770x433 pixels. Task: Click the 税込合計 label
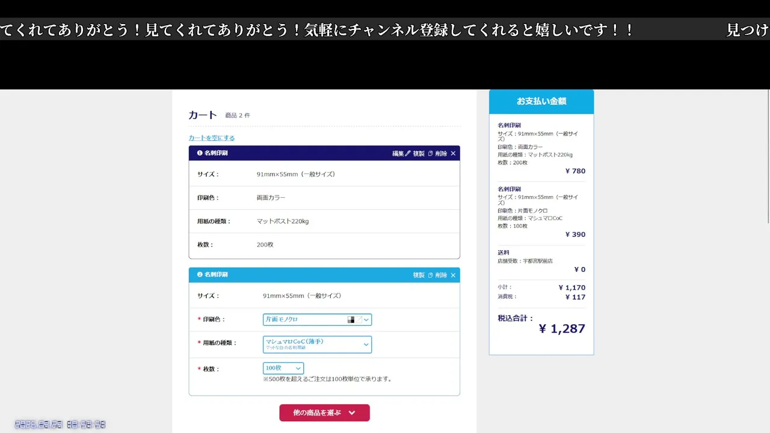516,318
